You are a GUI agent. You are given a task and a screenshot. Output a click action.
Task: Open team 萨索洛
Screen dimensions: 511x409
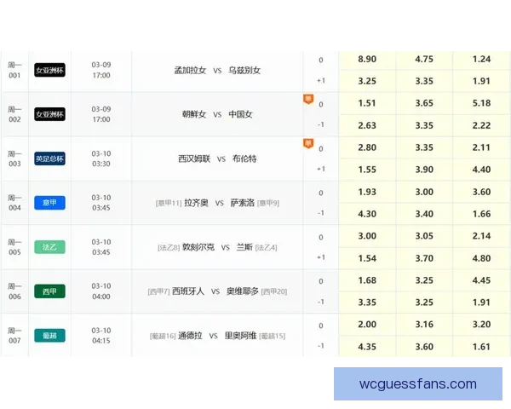[x=243, y=203]
